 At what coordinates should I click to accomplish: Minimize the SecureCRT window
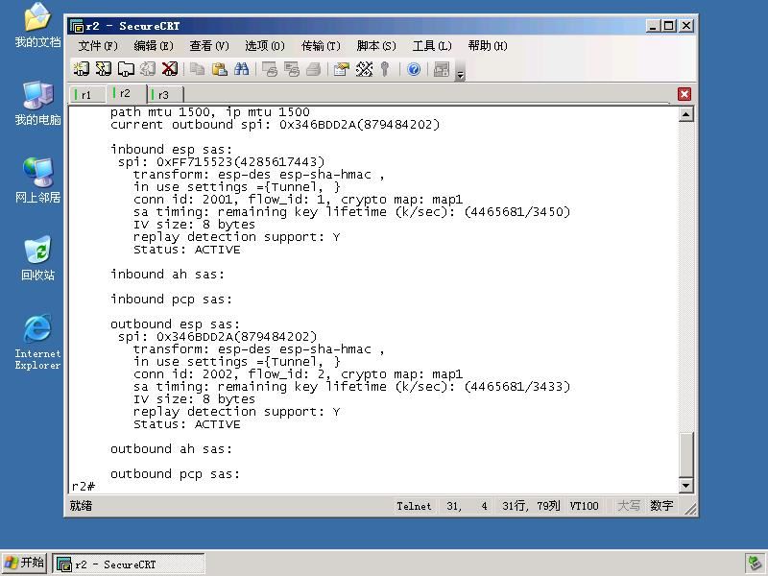pos(652,26)
